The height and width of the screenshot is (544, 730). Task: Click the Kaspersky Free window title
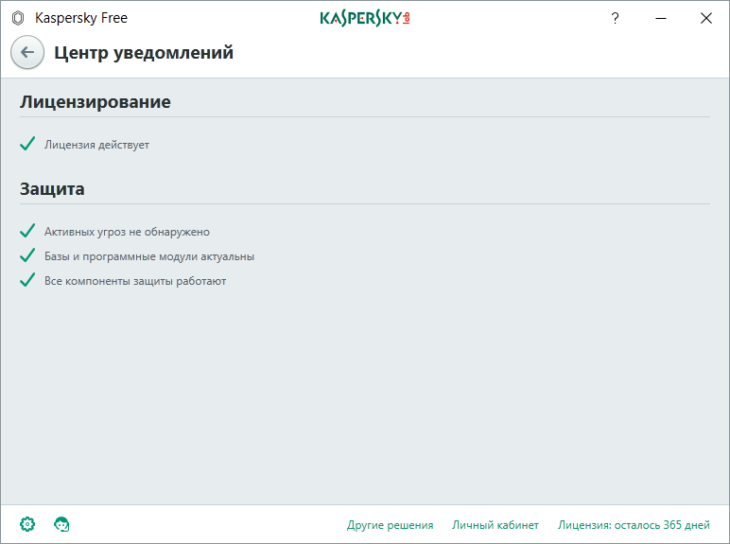pos(81,18)
